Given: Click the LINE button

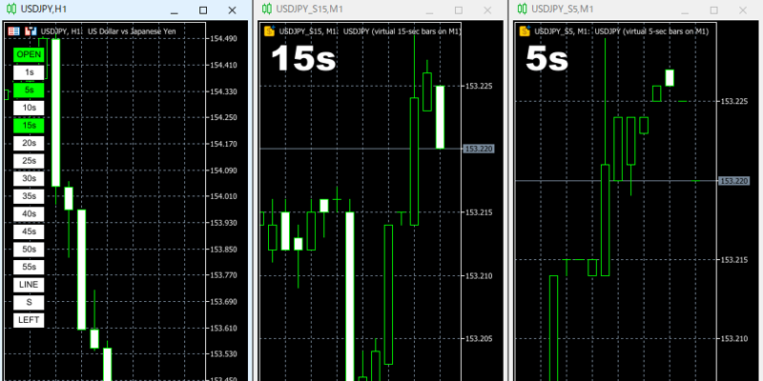Looking at the screenshot, I should [30, 284].
